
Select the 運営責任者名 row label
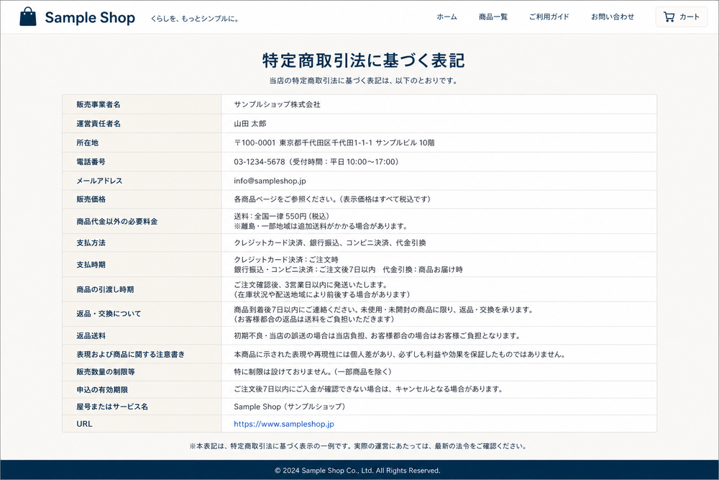98,124
